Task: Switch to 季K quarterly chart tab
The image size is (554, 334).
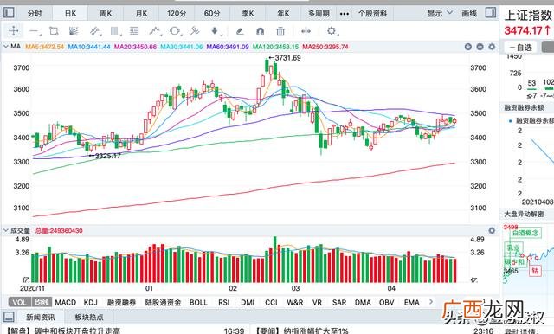Action: click(x=248, y=14)
